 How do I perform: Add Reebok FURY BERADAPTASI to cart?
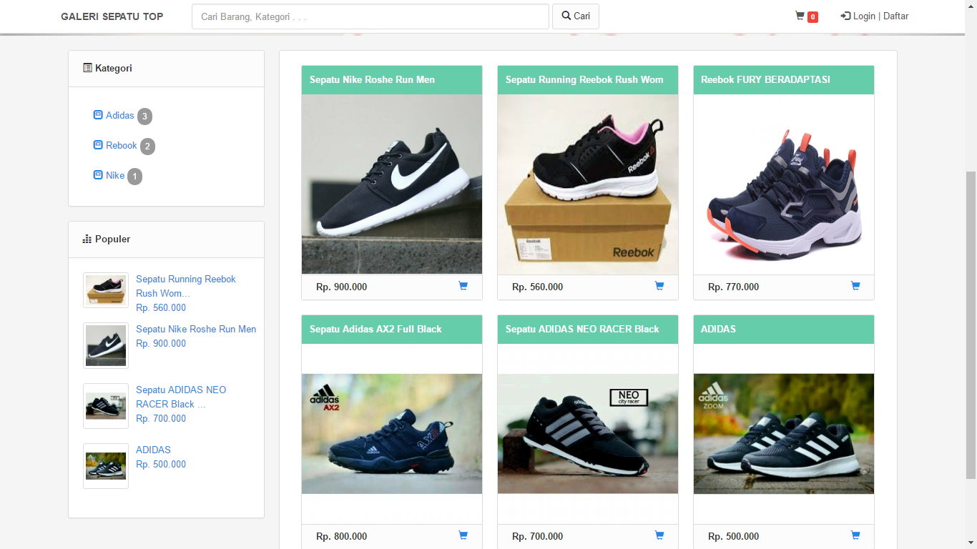click(x=855, y=286)
